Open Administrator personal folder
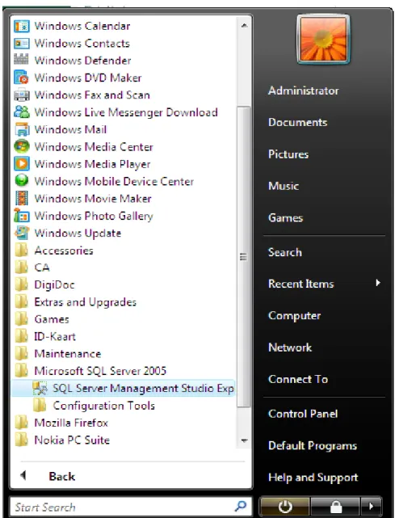This screenshot has width=395, height=518. point(303,91)
